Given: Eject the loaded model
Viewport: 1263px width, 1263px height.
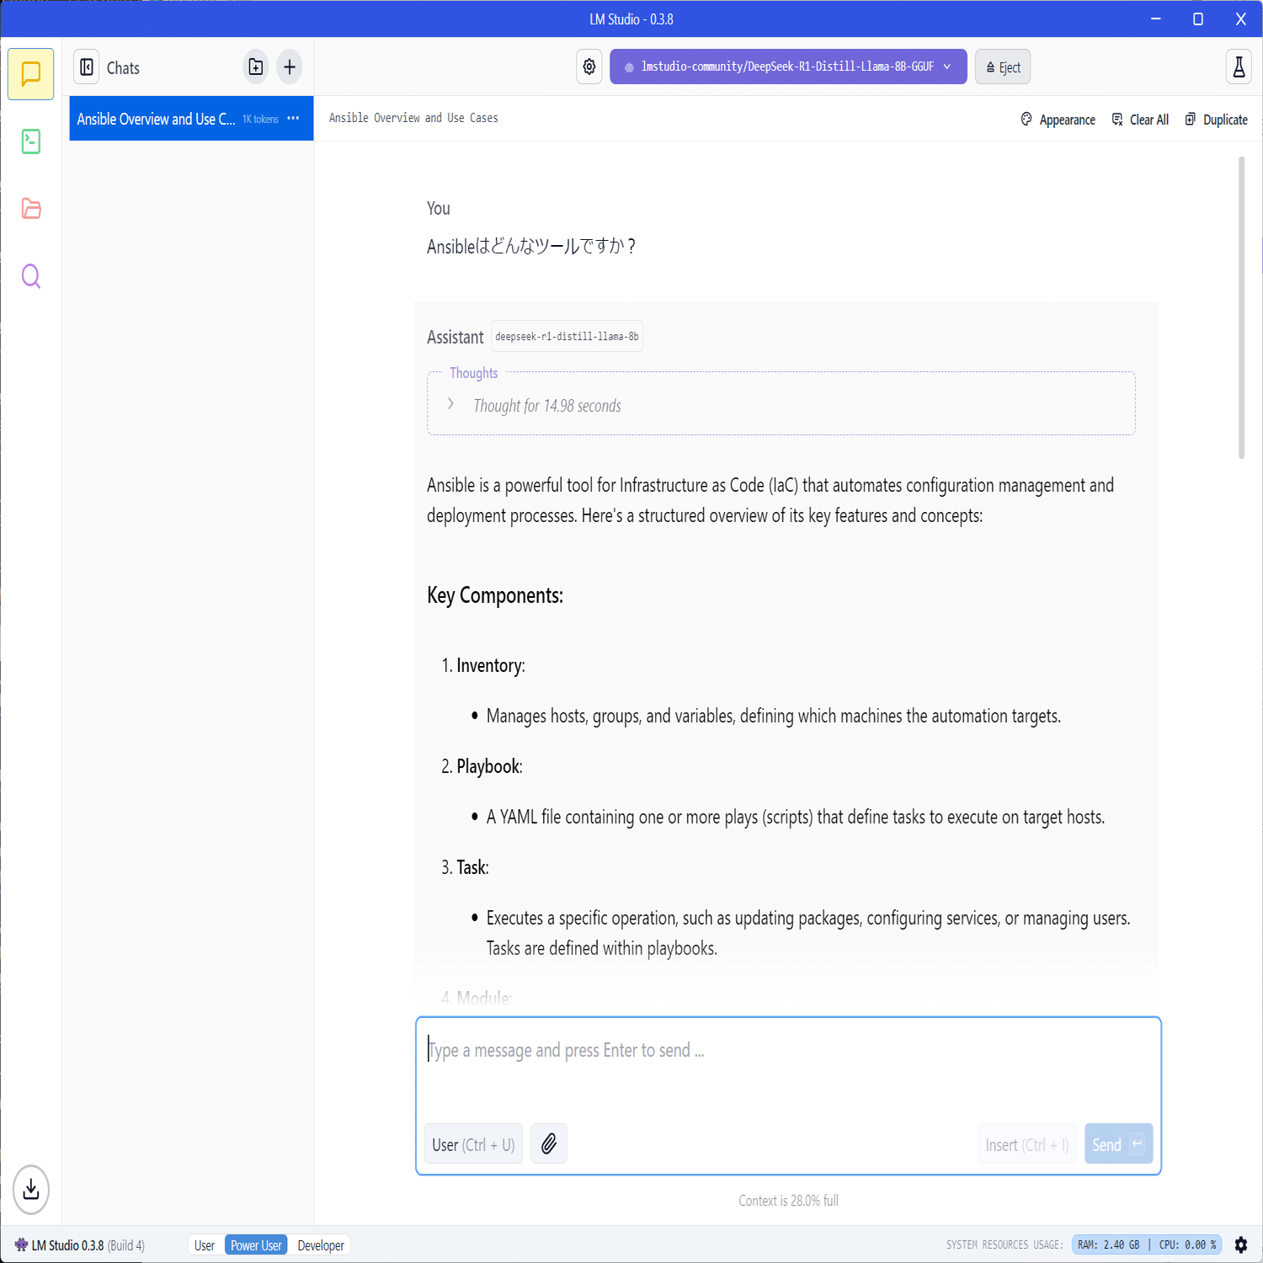Looking at the screenshot, I should (1003, 67).
